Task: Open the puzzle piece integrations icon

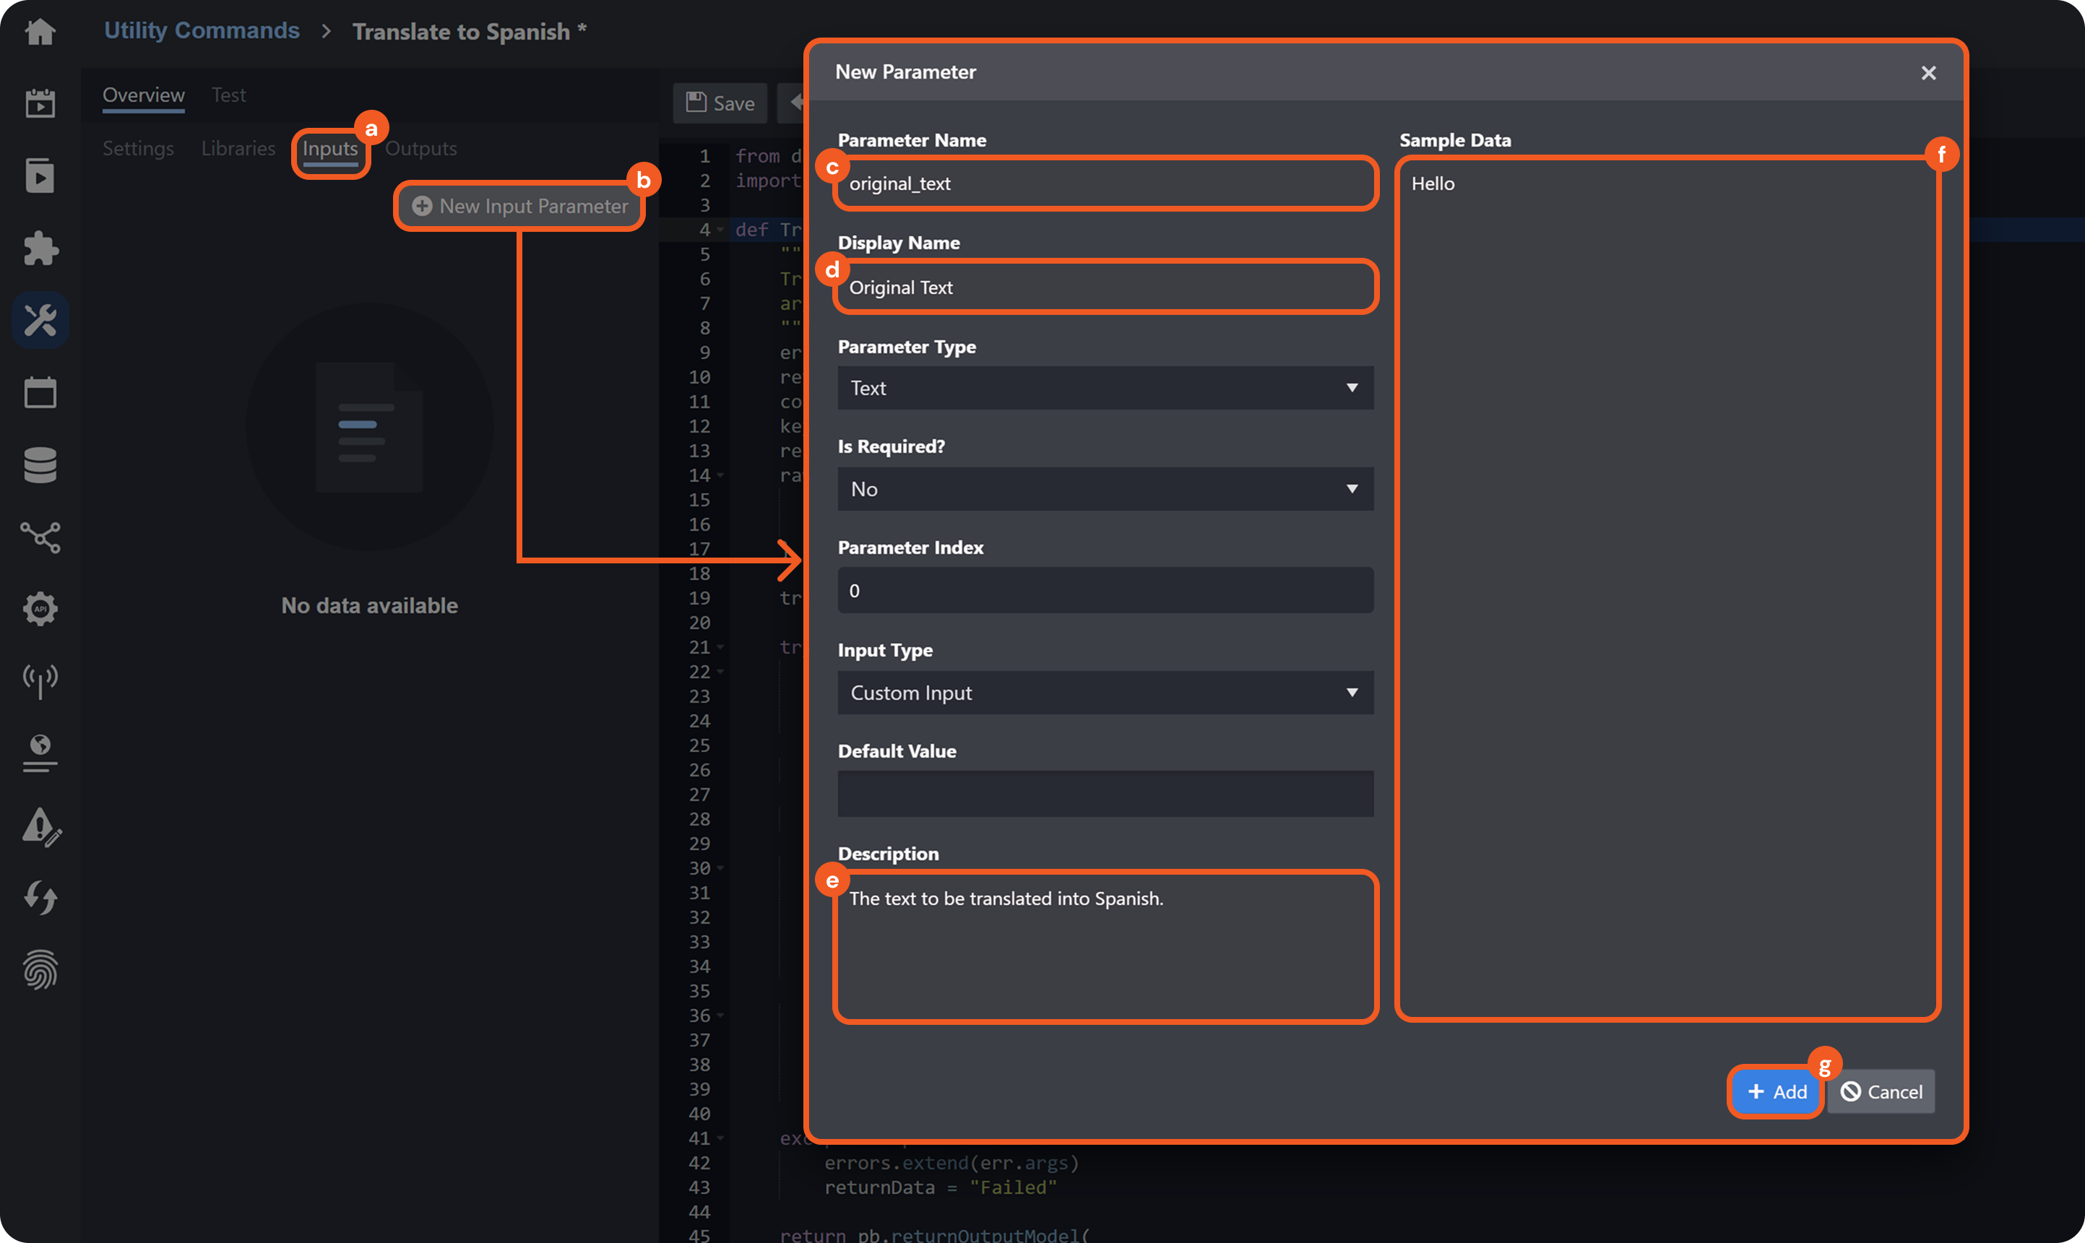Action: tap(39, 248)
